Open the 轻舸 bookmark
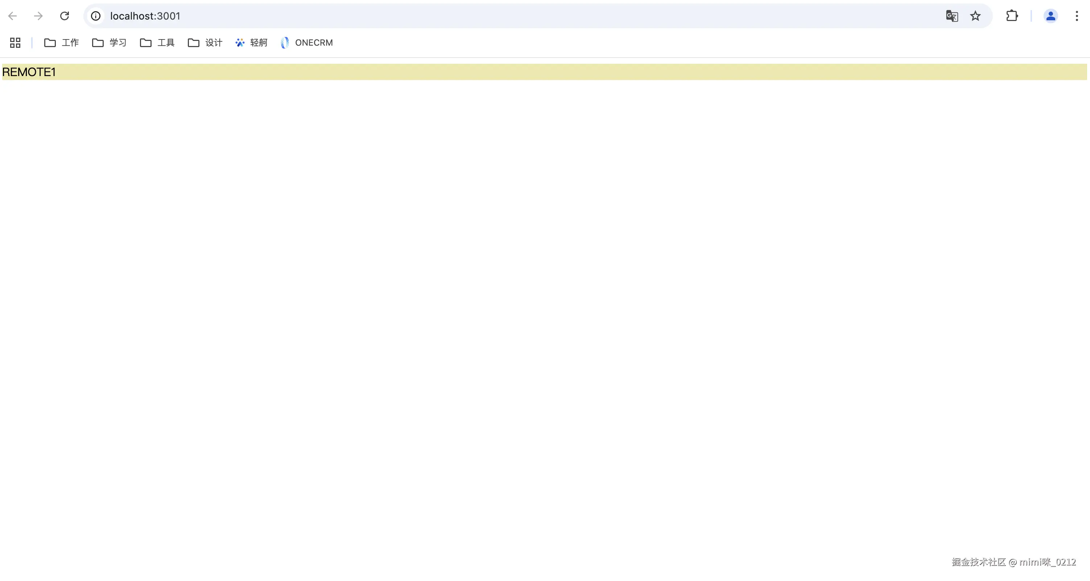1090x581 pixels. click(x=258, y=43)
